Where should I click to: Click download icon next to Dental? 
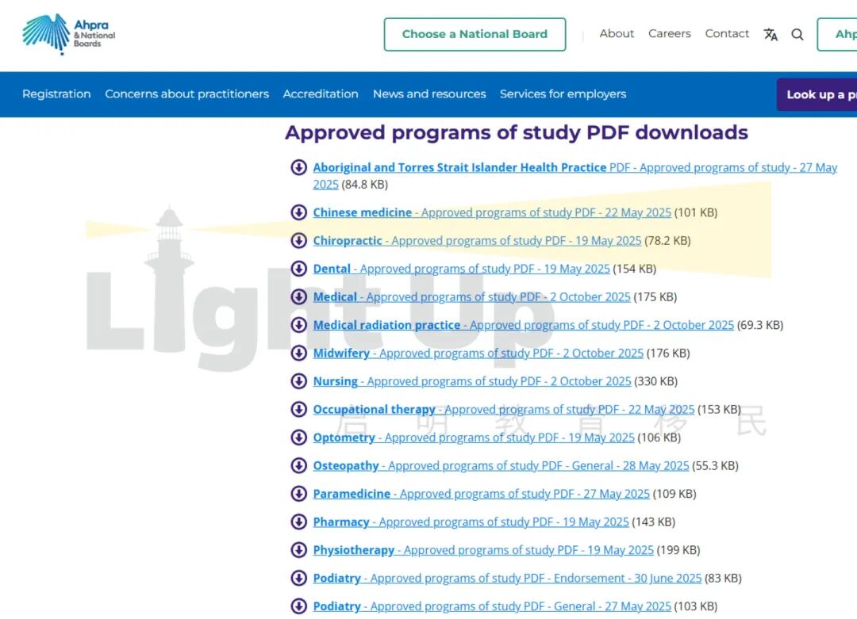[298, 269]
